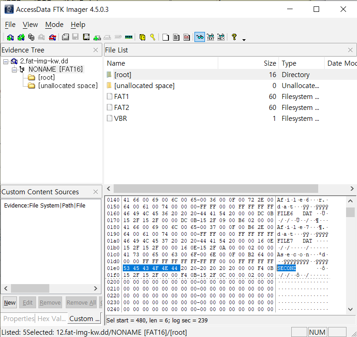Click the grayed Remove Evidence Item icon

tap(42, 37)
